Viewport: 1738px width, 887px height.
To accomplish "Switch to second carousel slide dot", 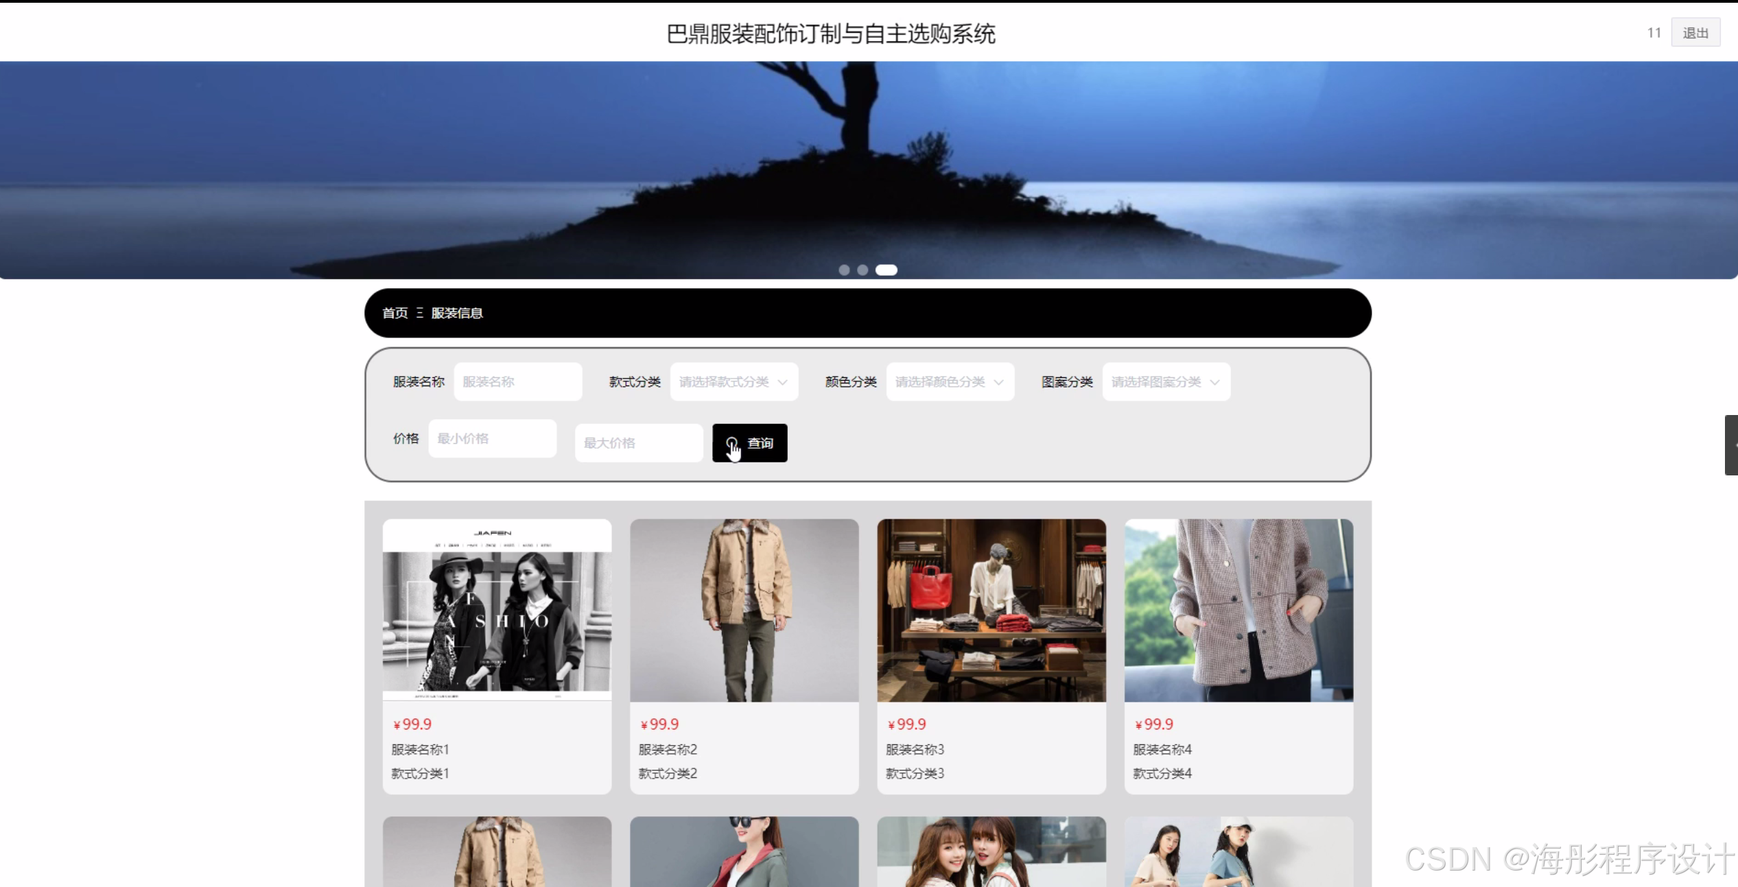I will coord(862,270).
